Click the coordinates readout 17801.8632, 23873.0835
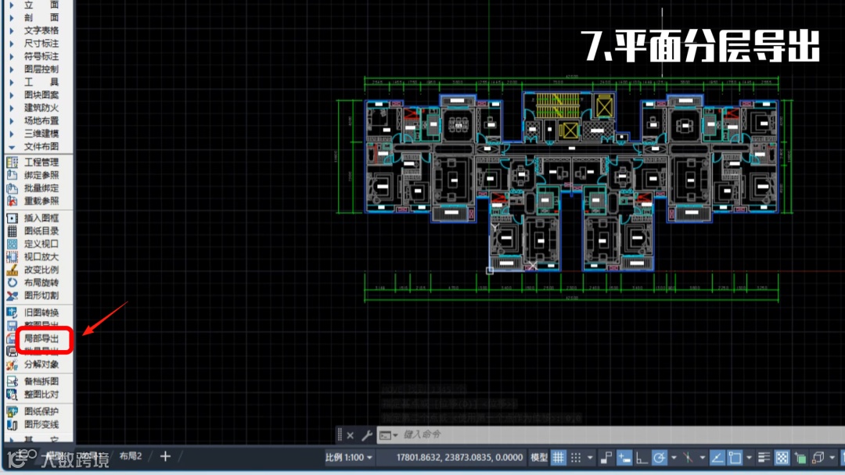Image resolution: width=845 pixels, height=475 pixels. pyautogui.click(x=459, y=458)
